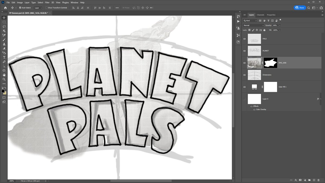Screen dimensions: 325x183
Task: Click the Lock position icon
Action: (x=256, y=30)
